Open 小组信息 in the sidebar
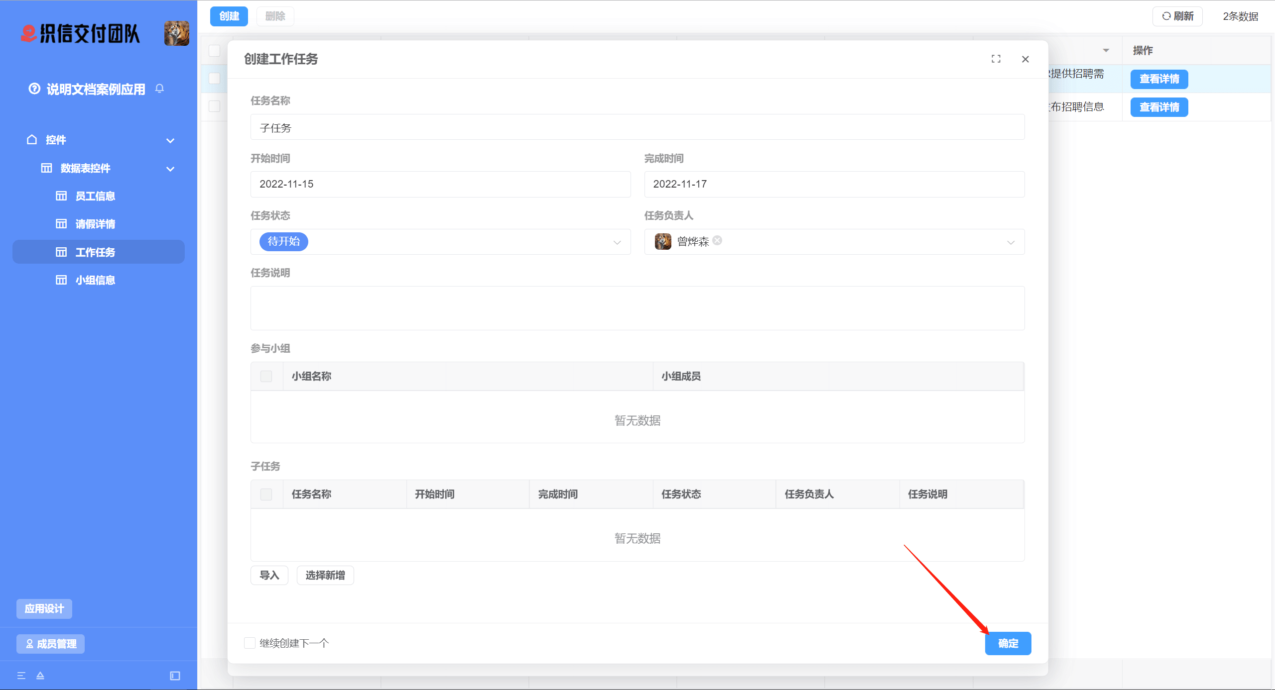Image resolution: width=1275 pixels, height=690 pixels. coord(95,280)
